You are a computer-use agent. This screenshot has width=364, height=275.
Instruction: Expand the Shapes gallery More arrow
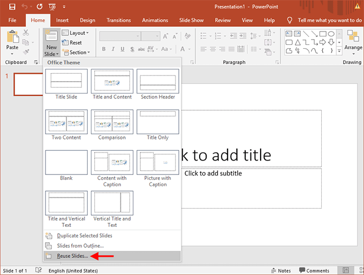pyautogui.click(x=339, y=51)
